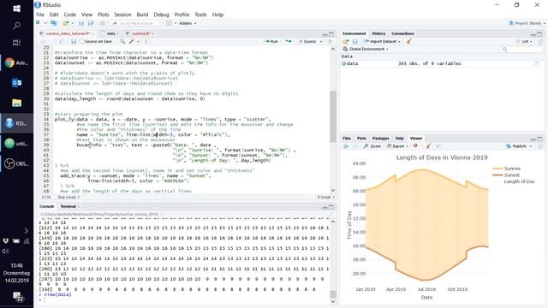
Task: Open the Profile menu
Action: 182,15
